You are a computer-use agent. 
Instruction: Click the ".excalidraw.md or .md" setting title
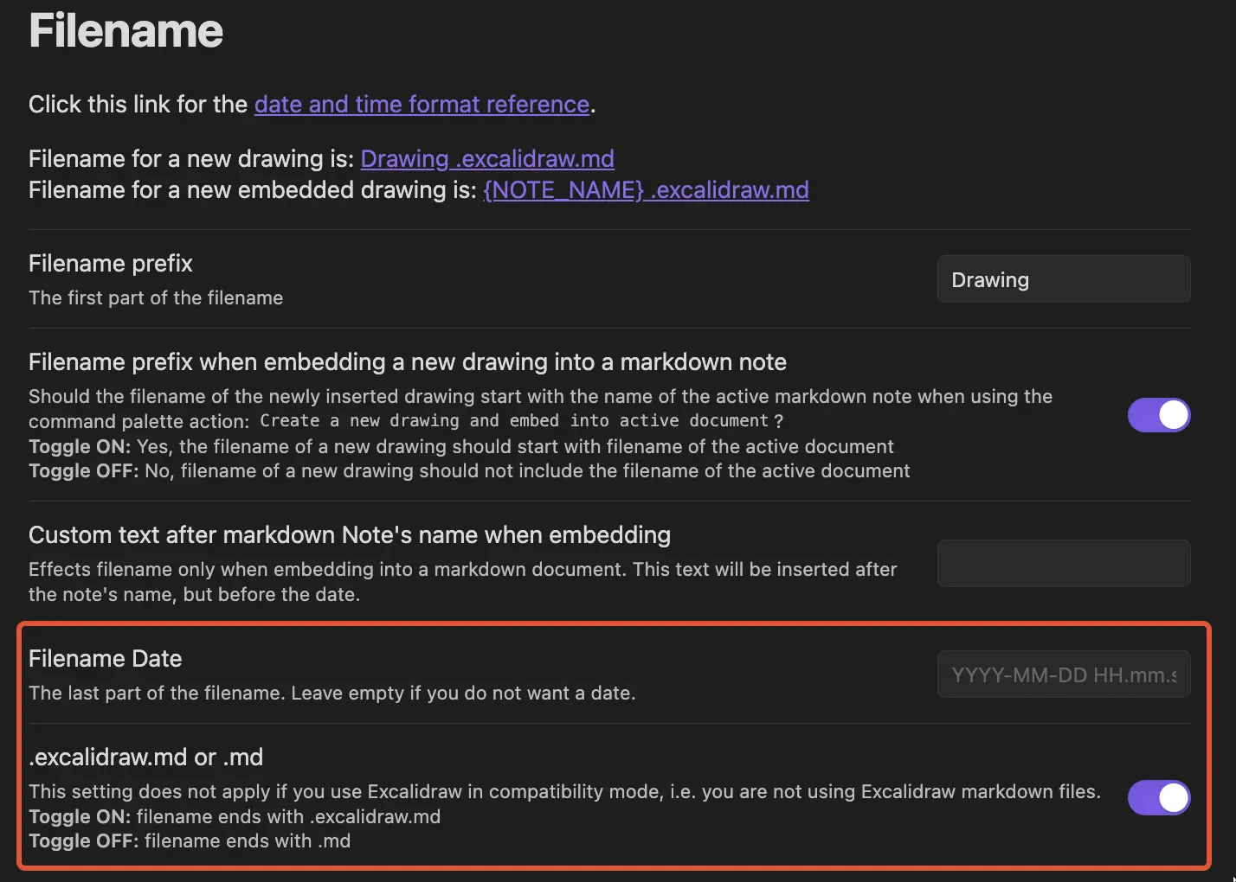145,757
